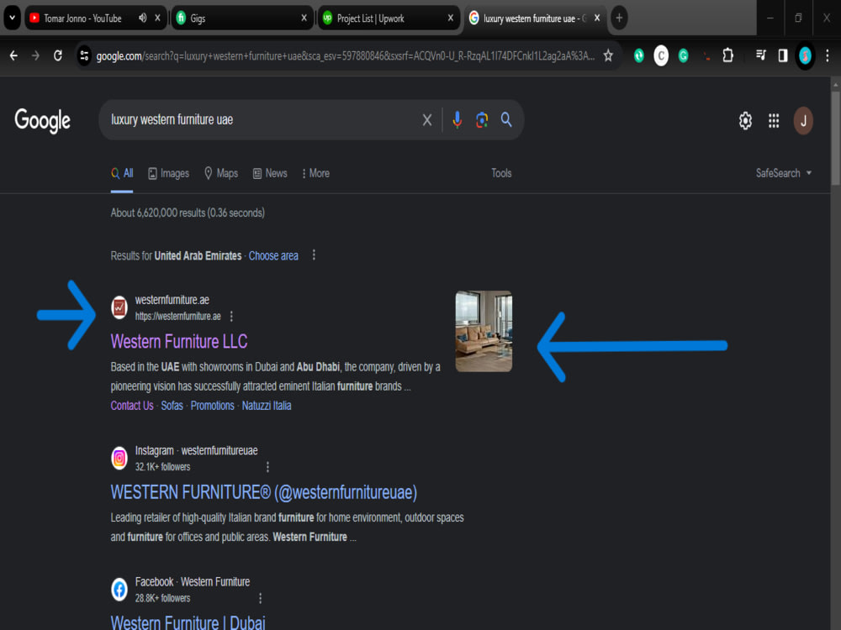The height and width of the screenshot is (630, 841).
Task: Open the Google account avatar J
Action: click(803, 121)
